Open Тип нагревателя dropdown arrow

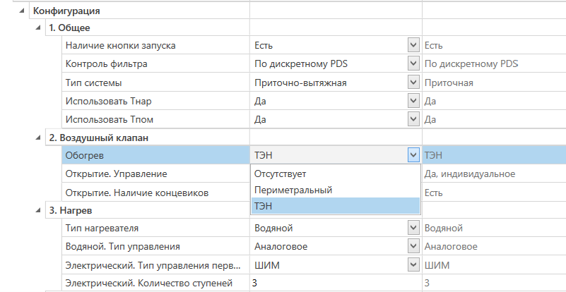(x=413, y=228)
